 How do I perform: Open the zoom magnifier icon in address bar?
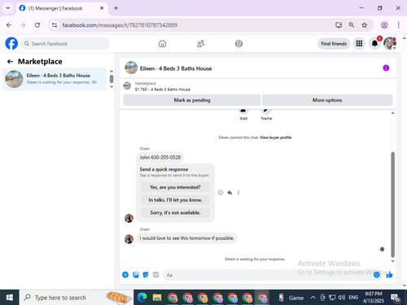352,25
